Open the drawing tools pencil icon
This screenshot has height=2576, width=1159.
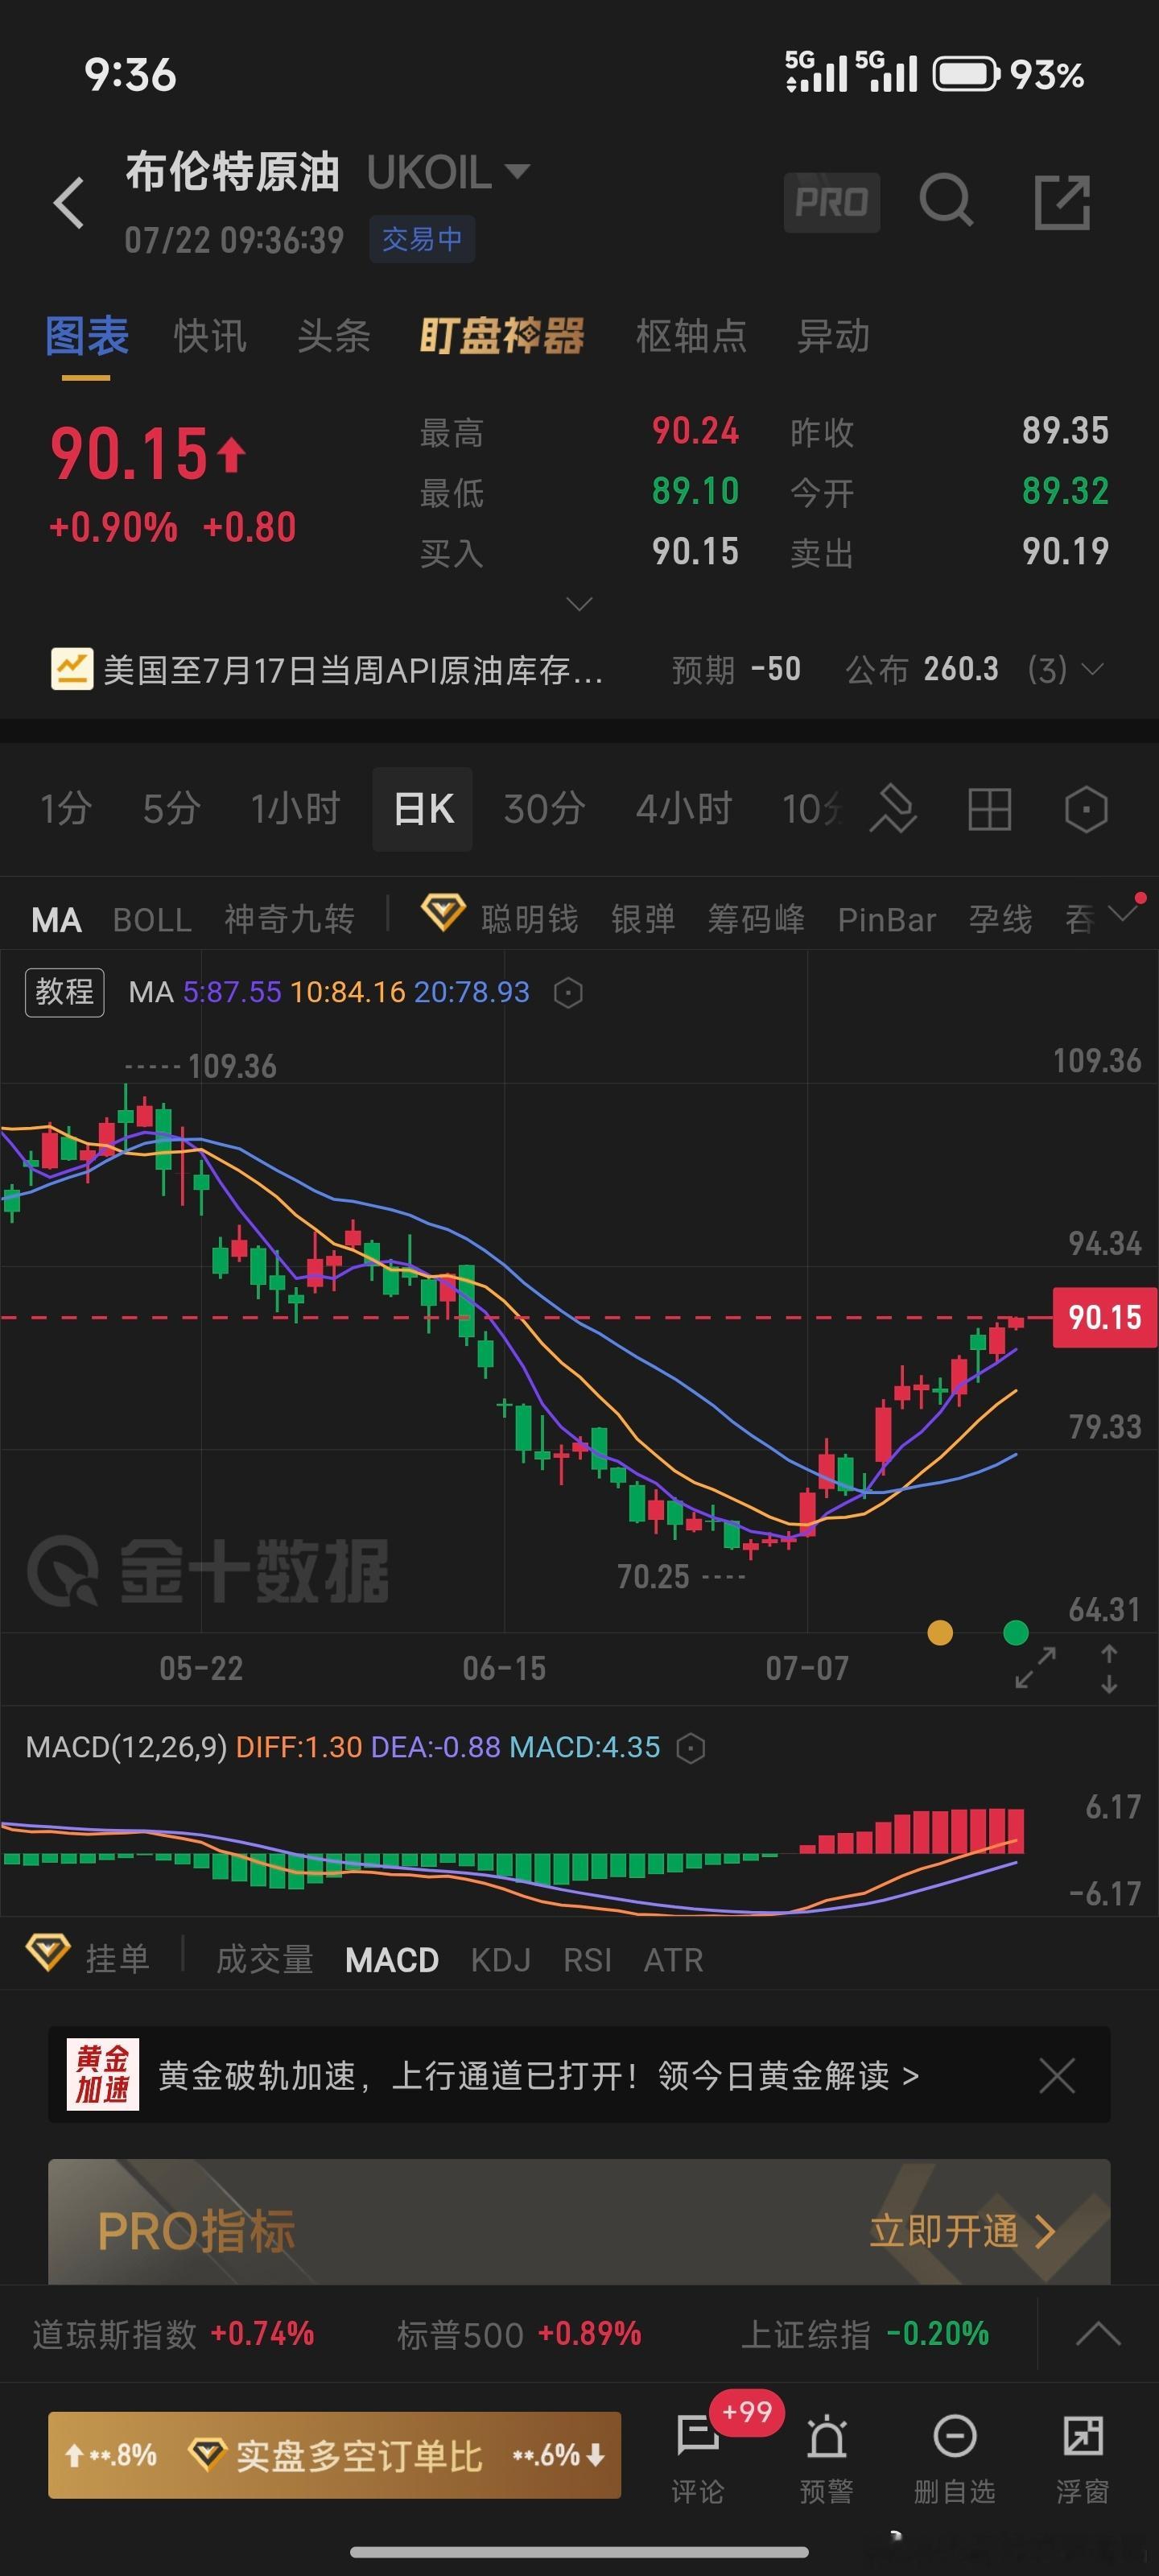tap(893, 809)
